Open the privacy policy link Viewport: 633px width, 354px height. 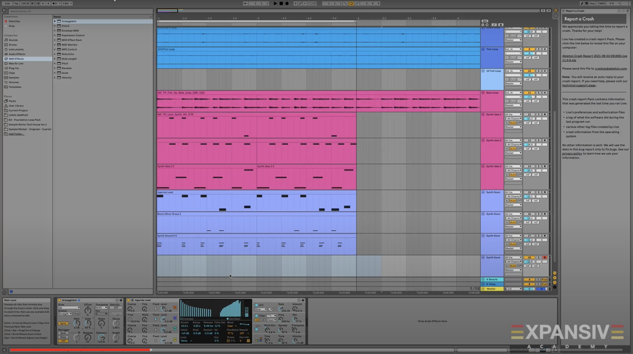pos(572,153)
